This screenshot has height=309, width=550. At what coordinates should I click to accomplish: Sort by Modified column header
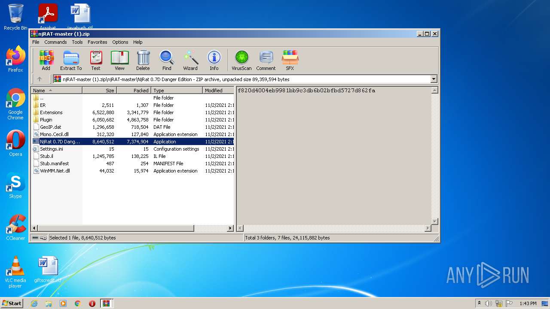point(218,91)
